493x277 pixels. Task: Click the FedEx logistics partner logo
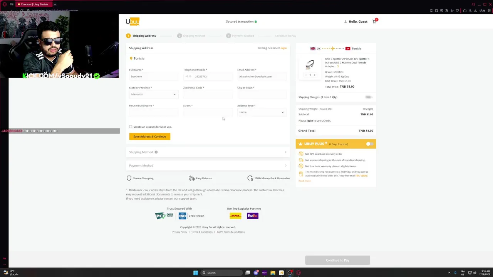point(253,216)
